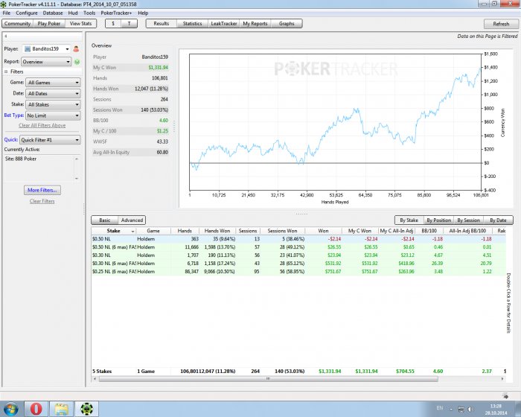Open the Hud menu

pos(71,13)
